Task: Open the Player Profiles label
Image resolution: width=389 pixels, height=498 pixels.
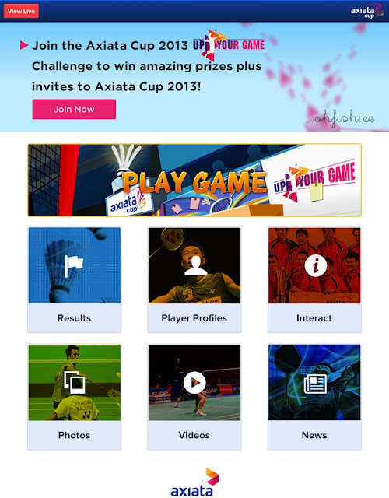Action: point(194,318)
